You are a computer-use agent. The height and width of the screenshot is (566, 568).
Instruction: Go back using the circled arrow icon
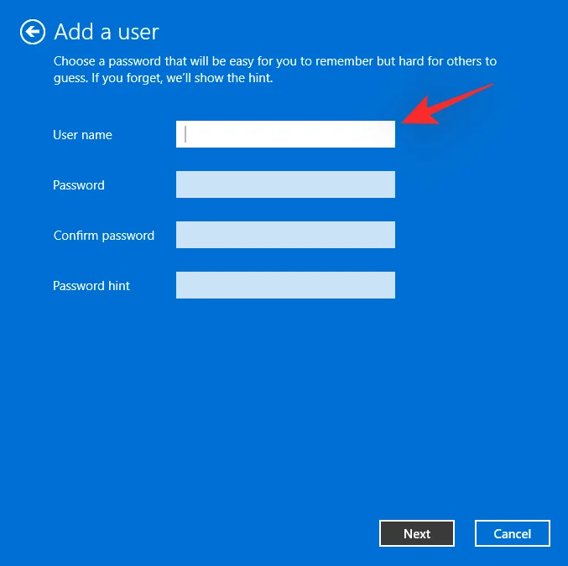click(33, 32)
